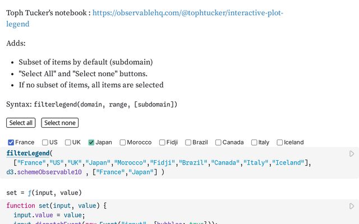
Task: Open Toph Tucker's interactive-plot-legend notebook link
Action: pyautogui.click(x=188, y=13)
